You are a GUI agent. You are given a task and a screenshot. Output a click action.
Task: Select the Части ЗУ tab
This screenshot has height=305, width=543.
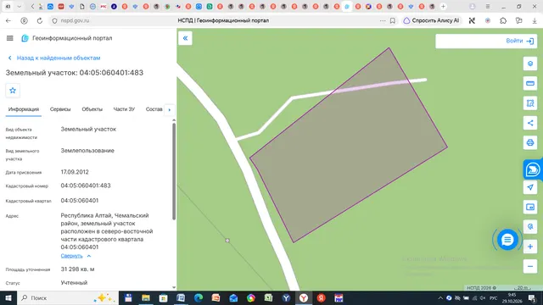[x=124, y=109]
